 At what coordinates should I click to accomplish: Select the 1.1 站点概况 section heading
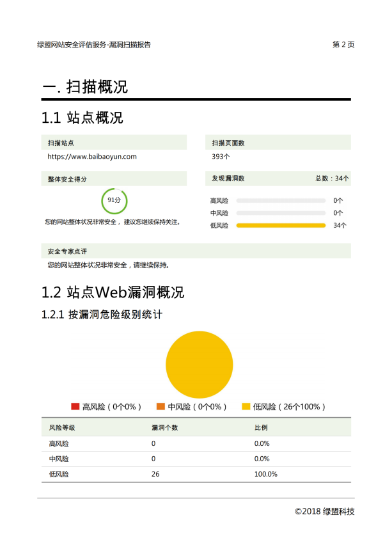82,118
